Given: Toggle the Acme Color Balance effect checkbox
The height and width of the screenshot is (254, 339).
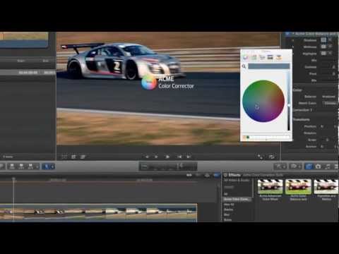Looking at the screenshot, I should click(287, 34).
